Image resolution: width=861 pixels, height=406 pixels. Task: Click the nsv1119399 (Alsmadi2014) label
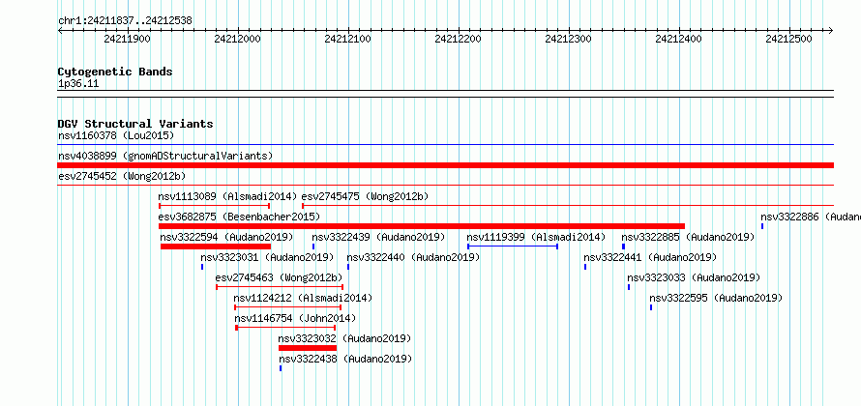536,237
